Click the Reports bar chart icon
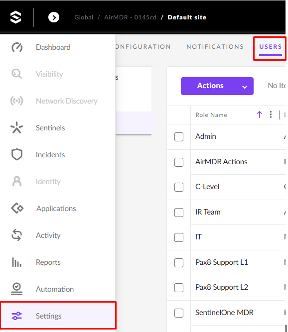The image size is (288, 332). click(x=16, y=262)
